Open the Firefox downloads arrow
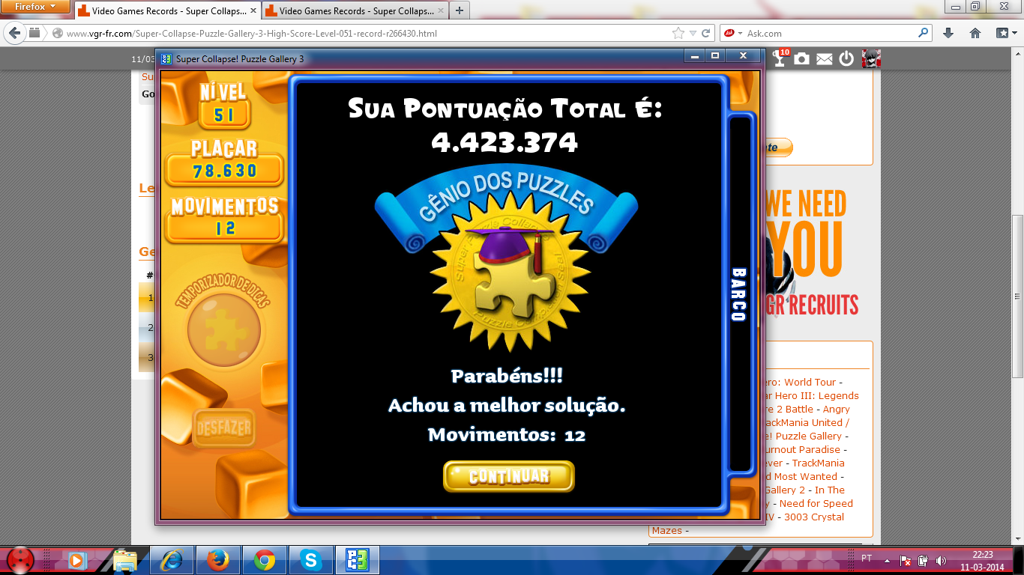Image resolution: width=1024 pixels, height=575 pixels. (948, 34)
